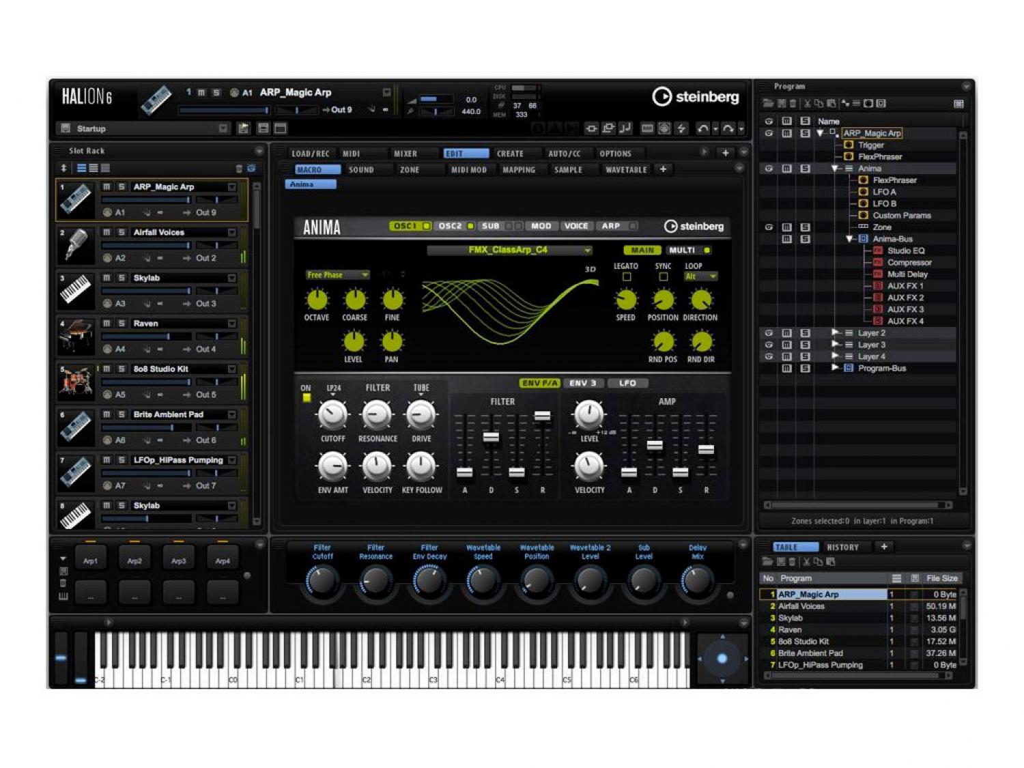1024x768 pixels.
Task: Click the 8o8 Studio Kit drum icon
Action: [x=76, y=382]
